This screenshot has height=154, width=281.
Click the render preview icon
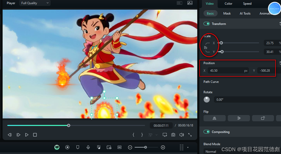(x=67, y=147)
